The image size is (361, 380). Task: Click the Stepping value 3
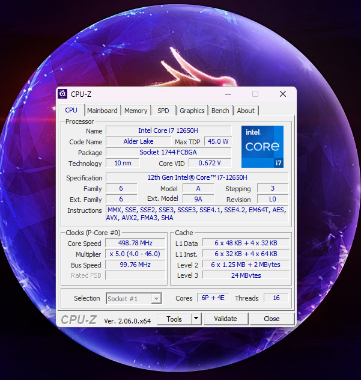[x=273, y=188]
